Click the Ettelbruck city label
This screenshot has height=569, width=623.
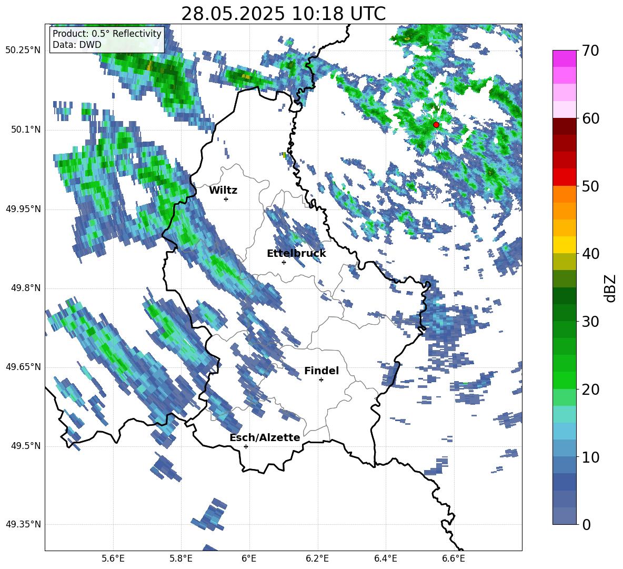click(x=296, y=254)
